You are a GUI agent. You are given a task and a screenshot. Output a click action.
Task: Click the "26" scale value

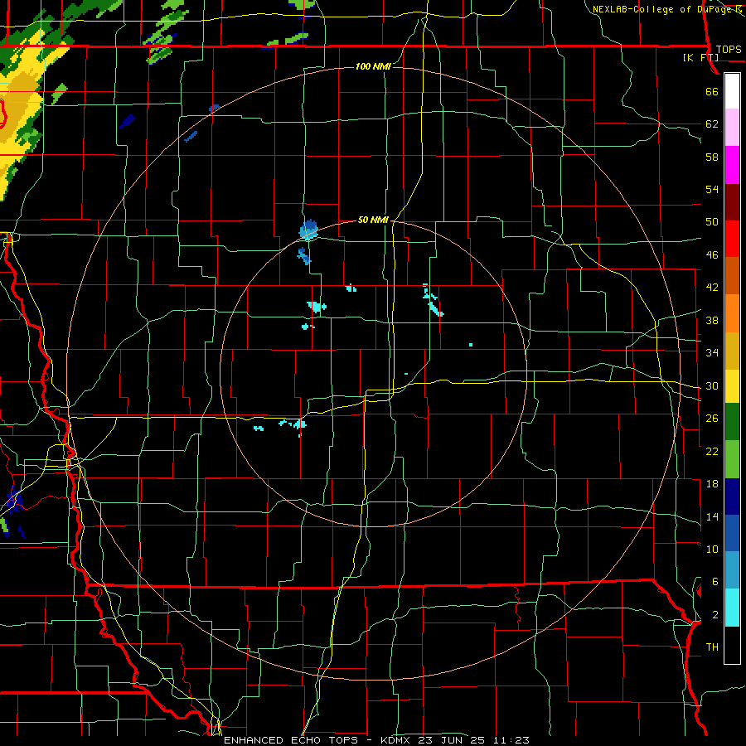[x=712, y=419]
